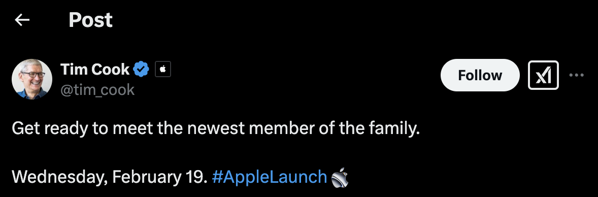Launch Grok via the slashed-square icon
This screenshot has width=598, height=197.
click(x=543, y=75)
